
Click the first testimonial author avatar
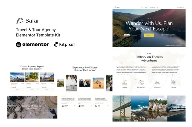63,106
